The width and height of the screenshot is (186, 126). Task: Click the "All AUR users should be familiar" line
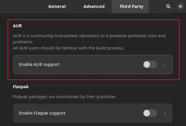[69, 48]
